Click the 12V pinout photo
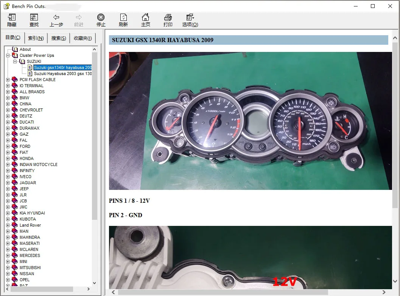The image size is (400, 296). (x=250, y=257)
